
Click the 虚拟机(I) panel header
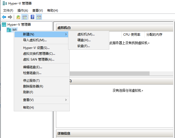115,27
